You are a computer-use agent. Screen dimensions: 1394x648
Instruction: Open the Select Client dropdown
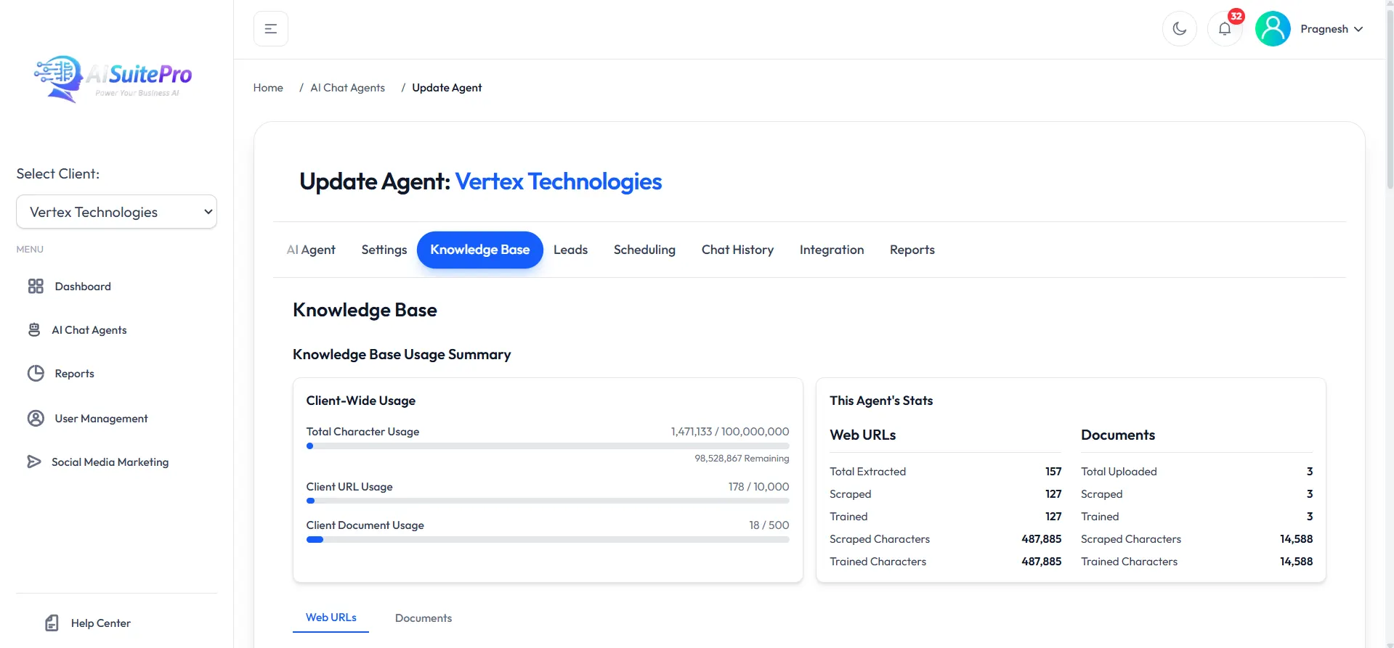click(x=116, y=212)
